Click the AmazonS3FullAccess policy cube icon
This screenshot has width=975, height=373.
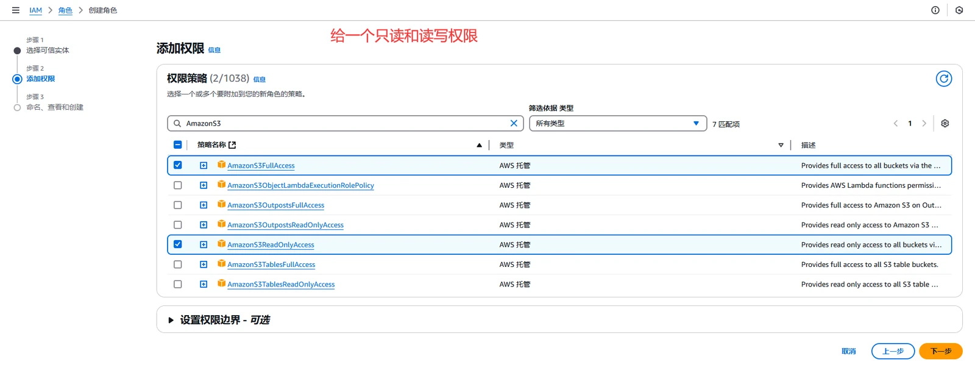[x=222, y=165]
